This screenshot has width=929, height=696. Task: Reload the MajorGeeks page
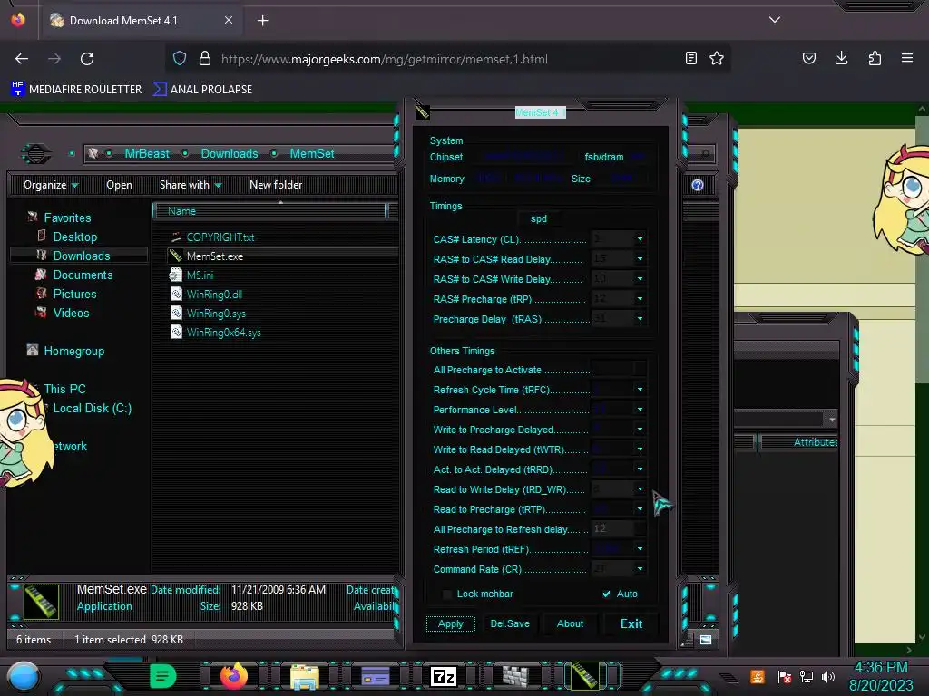click(x=87, y=59)
